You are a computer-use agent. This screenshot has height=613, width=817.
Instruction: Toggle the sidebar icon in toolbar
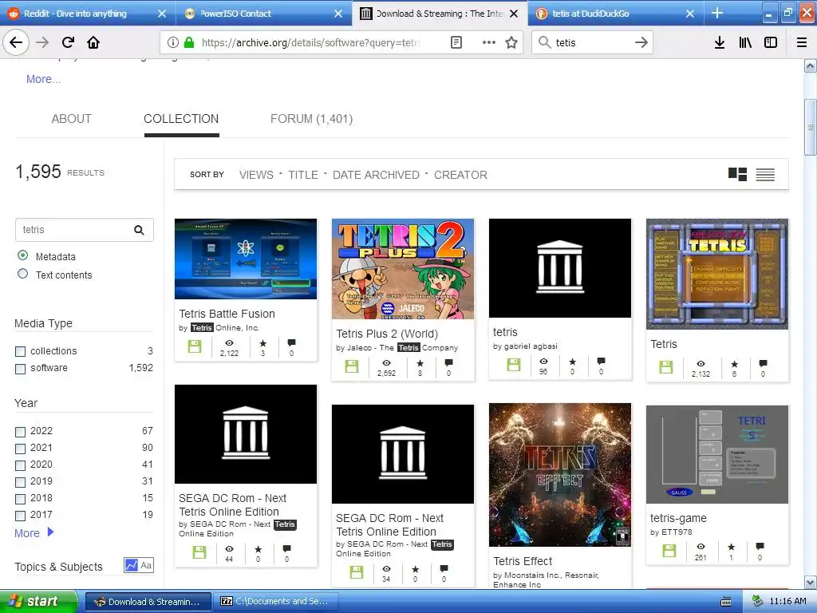[x=771, y=42]
